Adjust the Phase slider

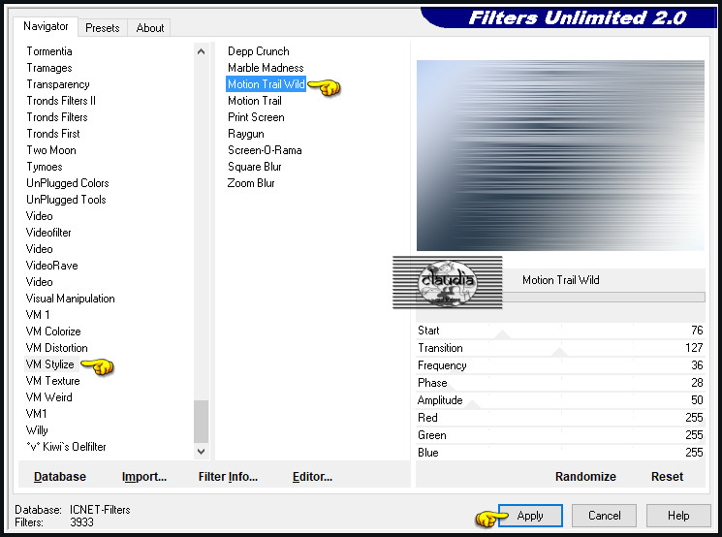(560, 383)
